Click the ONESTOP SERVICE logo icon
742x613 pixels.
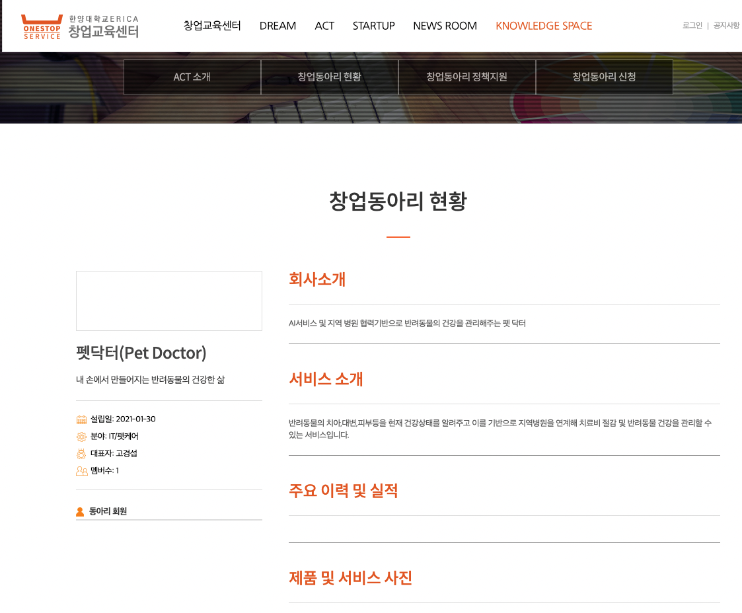click(x=41, y=26)
